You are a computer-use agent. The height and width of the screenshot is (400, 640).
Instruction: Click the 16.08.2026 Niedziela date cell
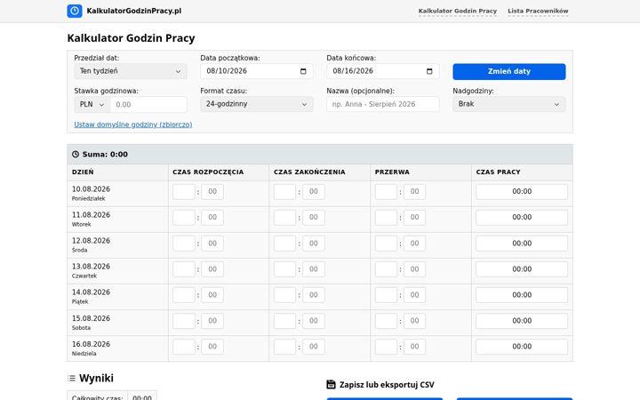pyautogui.click(x=117, y=348)
